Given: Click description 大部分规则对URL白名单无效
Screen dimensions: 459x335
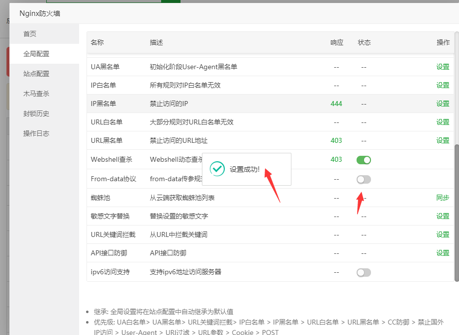Looking at the screenshot, I should point(192,122).
